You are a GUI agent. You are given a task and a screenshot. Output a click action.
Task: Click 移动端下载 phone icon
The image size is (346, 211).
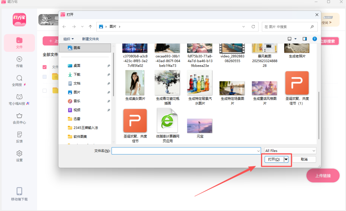[x=19, y=191]
